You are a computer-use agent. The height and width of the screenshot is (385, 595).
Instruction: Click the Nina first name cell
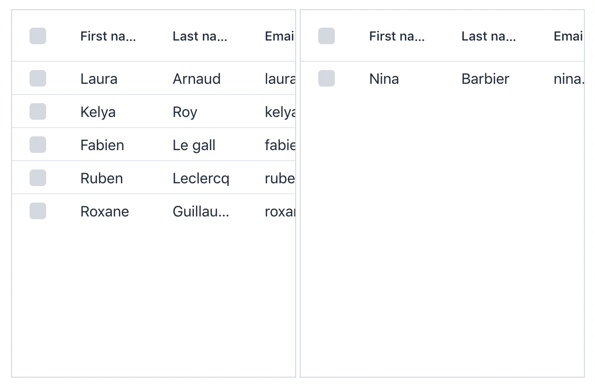384,79
